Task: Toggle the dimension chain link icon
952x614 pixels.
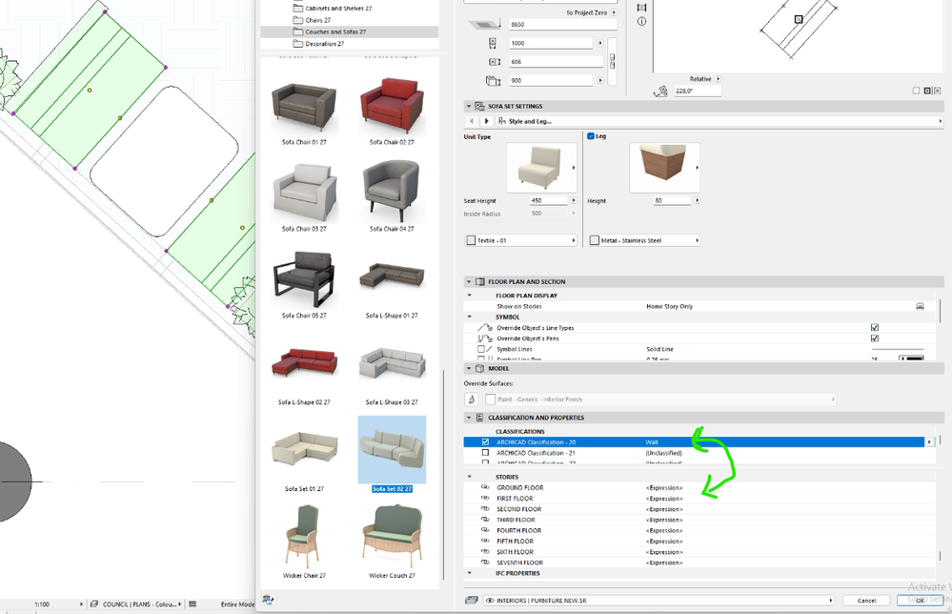Action: pyautogui.click(x=612, y=61)
